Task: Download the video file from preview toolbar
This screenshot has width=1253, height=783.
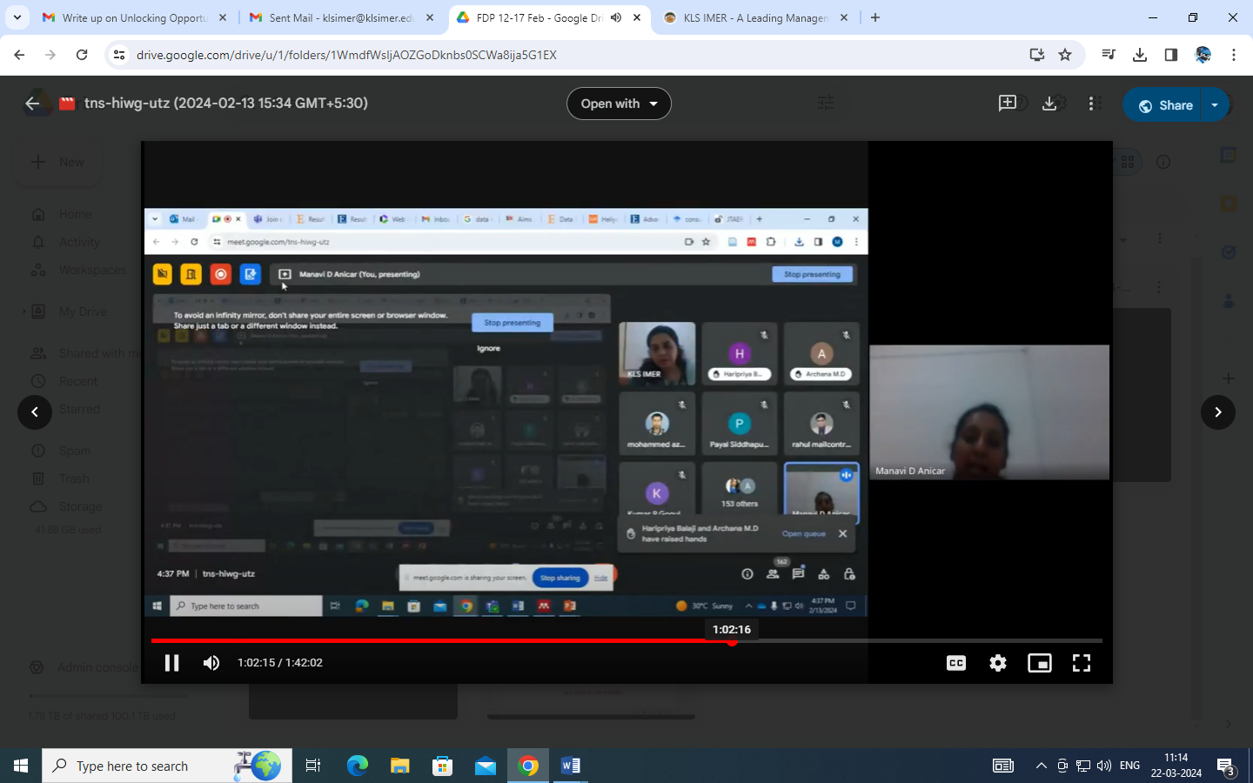Action: click(x=1049, y=104)
